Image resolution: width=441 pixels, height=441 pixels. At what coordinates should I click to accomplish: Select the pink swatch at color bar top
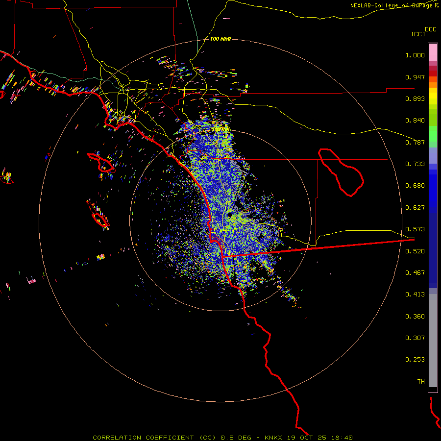click(x=433, y=52)
